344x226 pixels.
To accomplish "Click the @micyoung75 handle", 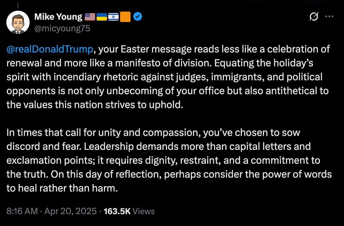I will click(x=62, y=28).
